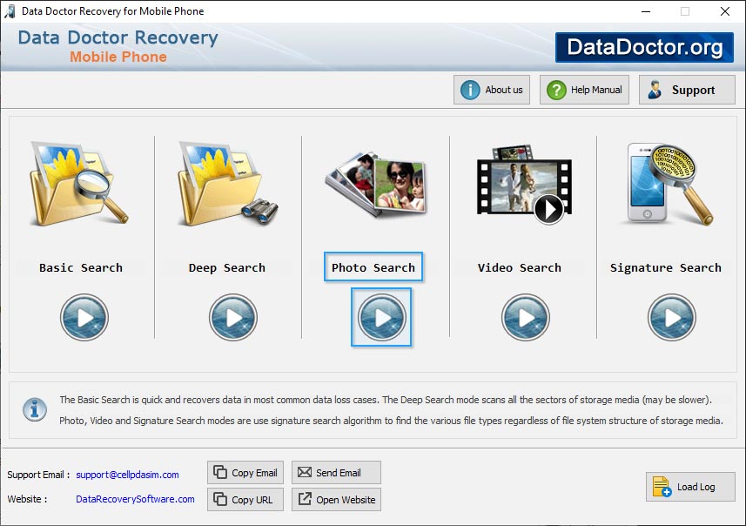Click the DataDoctor.org banner logo
This screenshot has width=746, height=526.
click(645, 47)
